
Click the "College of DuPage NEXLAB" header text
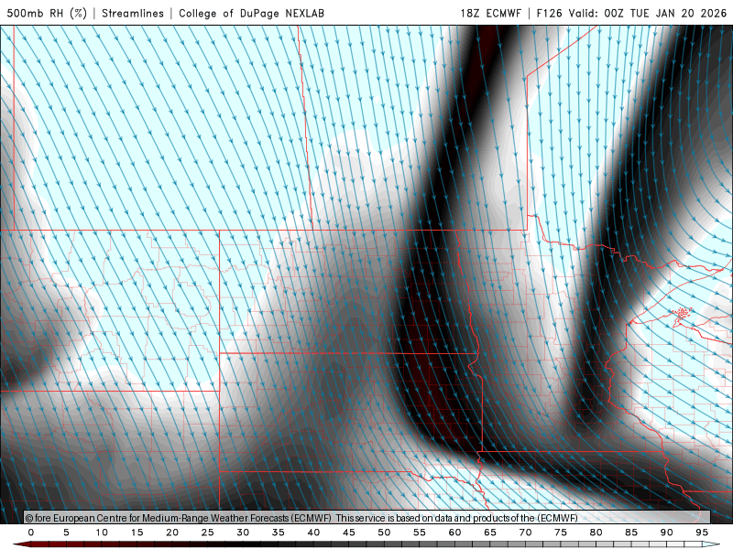pos(251,13)
